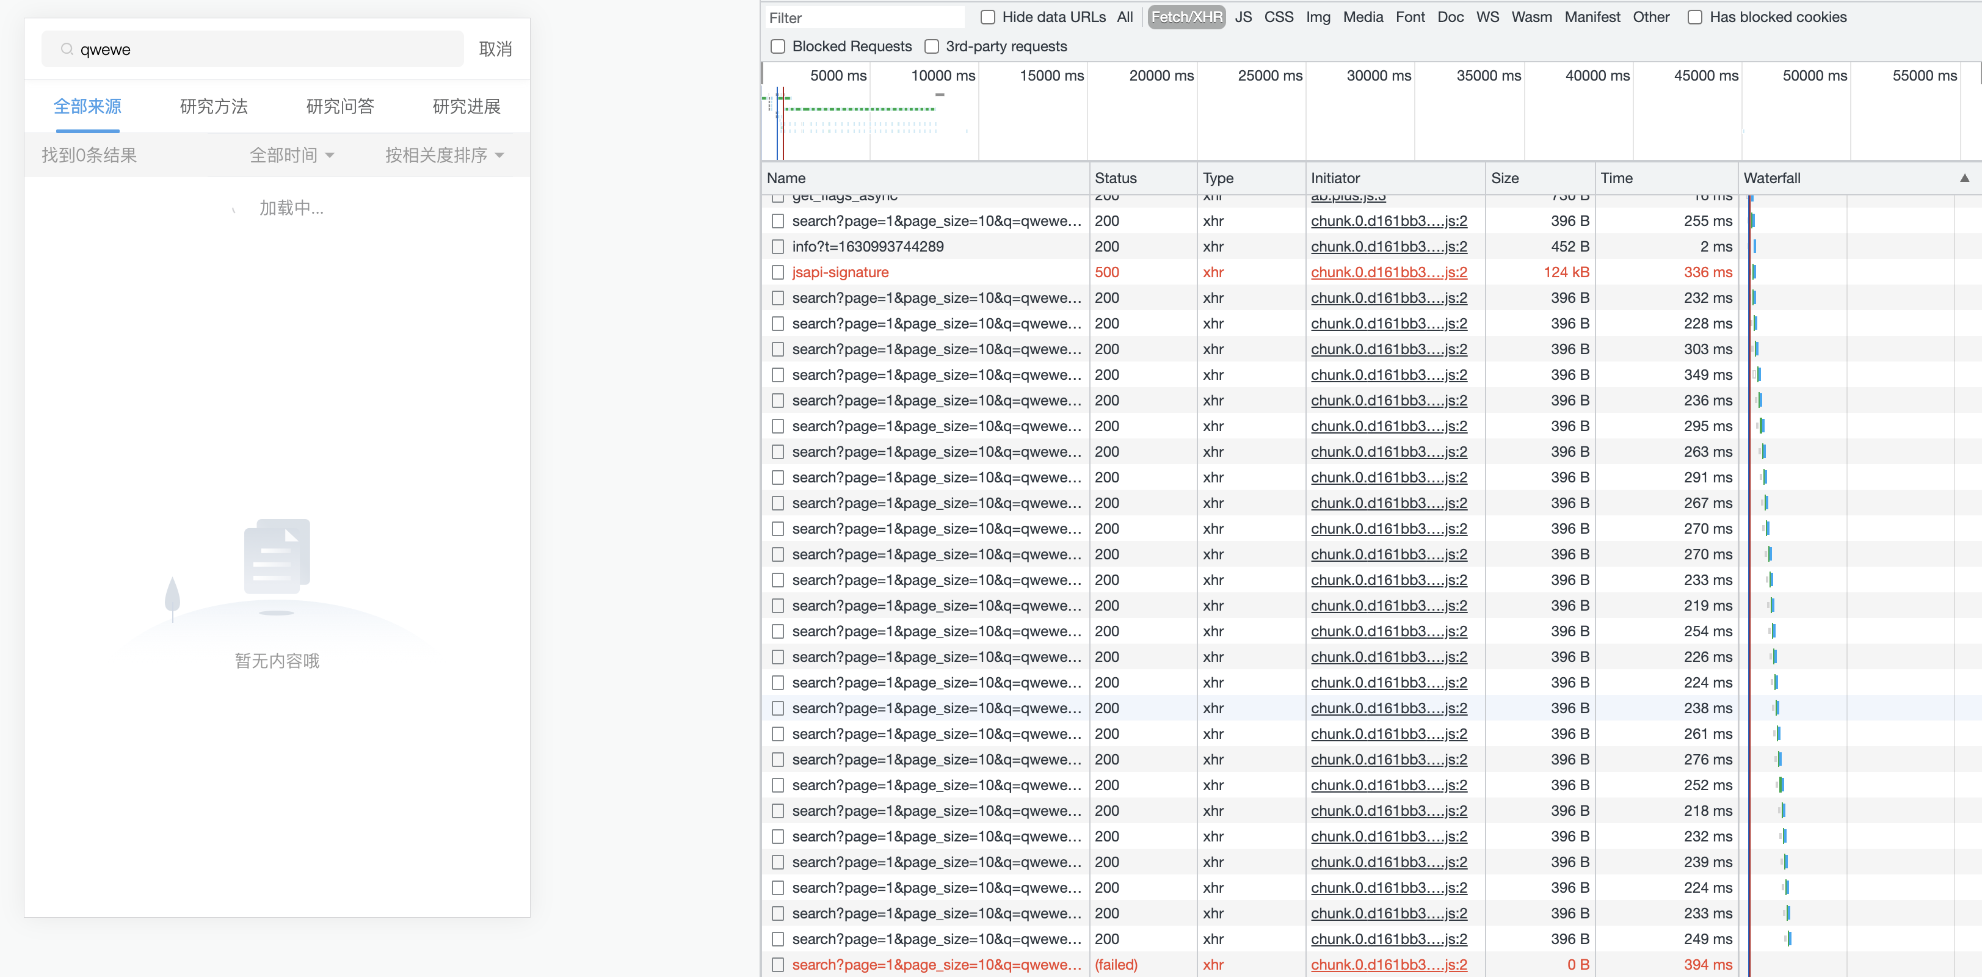1982x977 pixels.
Task: Open chunk.0.d161bb3 initiator link for jsapi-signature
Action: click(1388, 272)
